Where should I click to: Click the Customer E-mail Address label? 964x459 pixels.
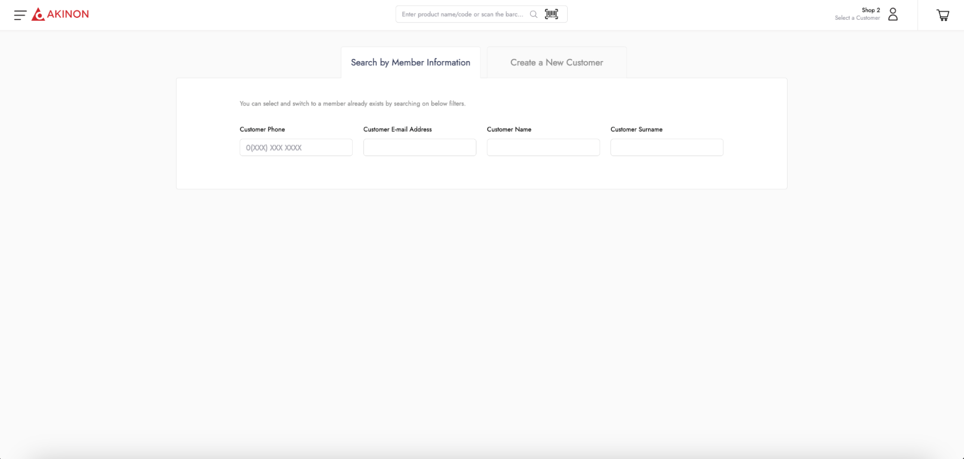point(397,130)
